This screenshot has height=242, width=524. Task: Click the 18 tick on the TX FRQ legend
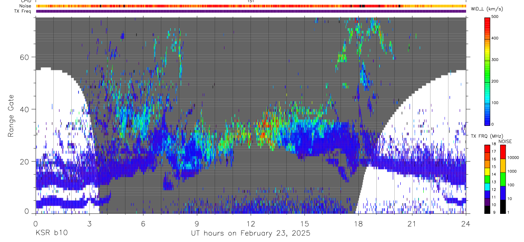tap(494, 145)
